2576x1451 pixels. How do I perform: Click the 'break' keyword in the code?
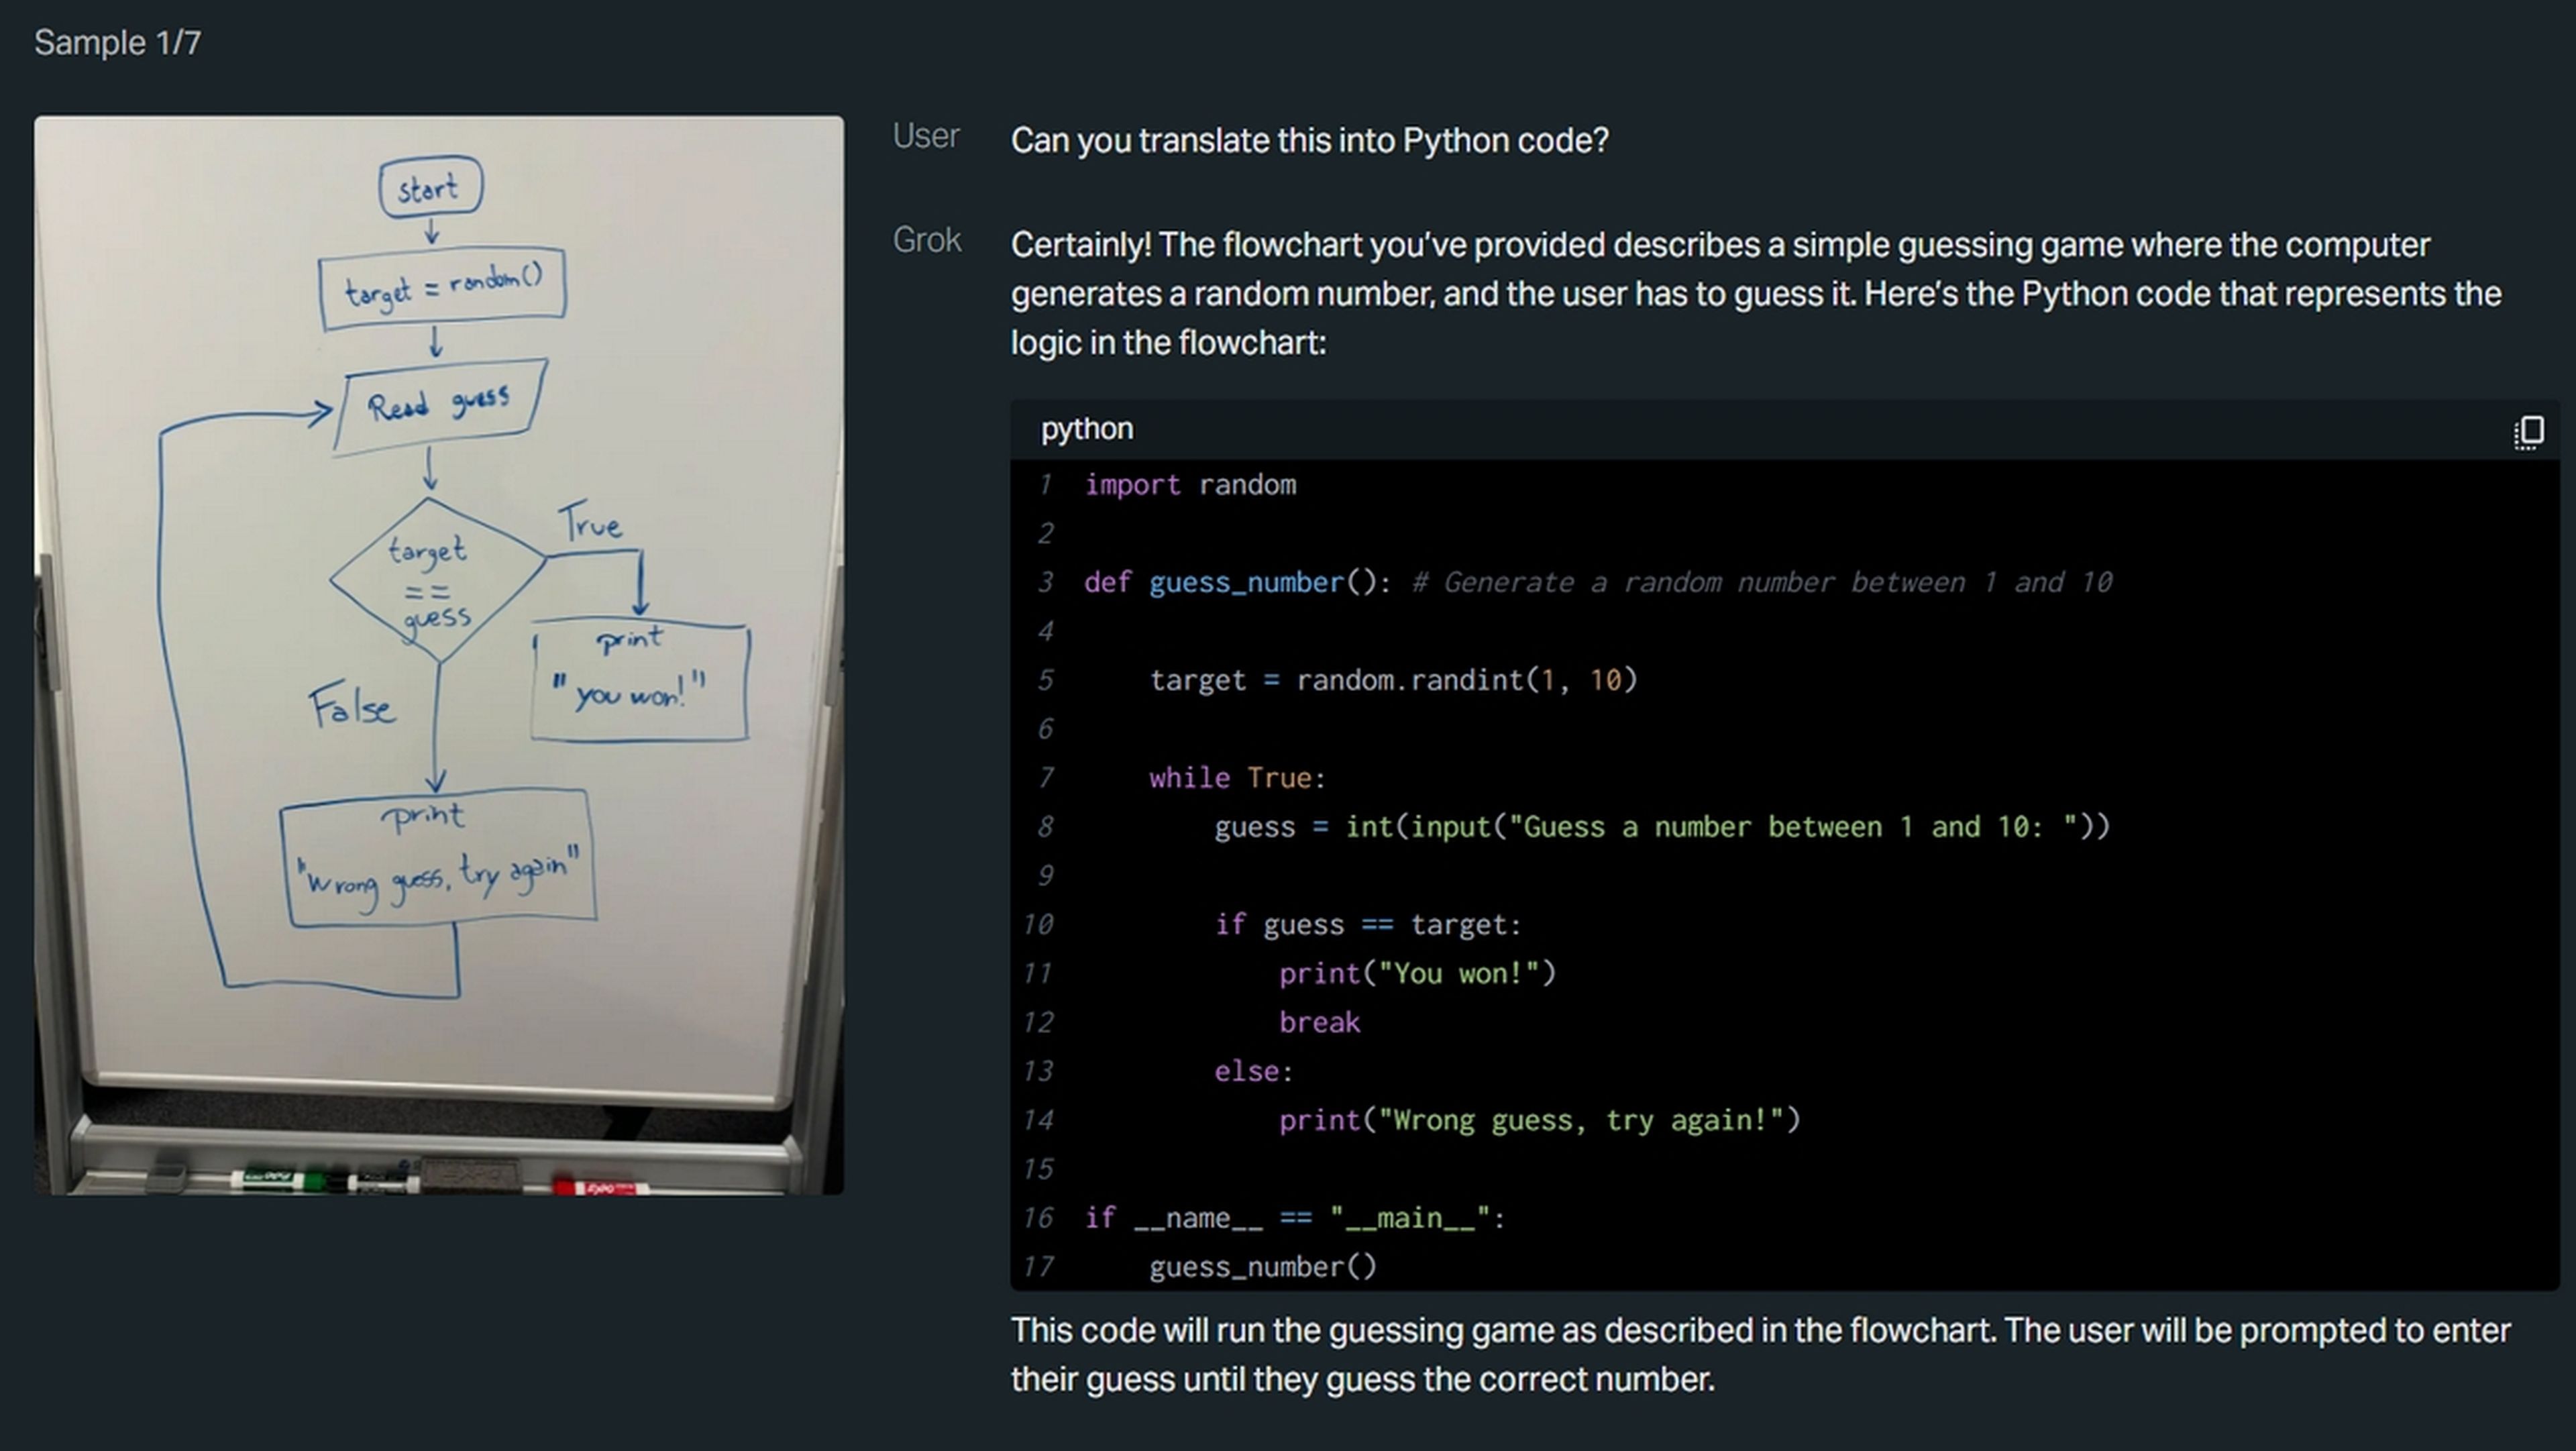pos(1319,1022)
